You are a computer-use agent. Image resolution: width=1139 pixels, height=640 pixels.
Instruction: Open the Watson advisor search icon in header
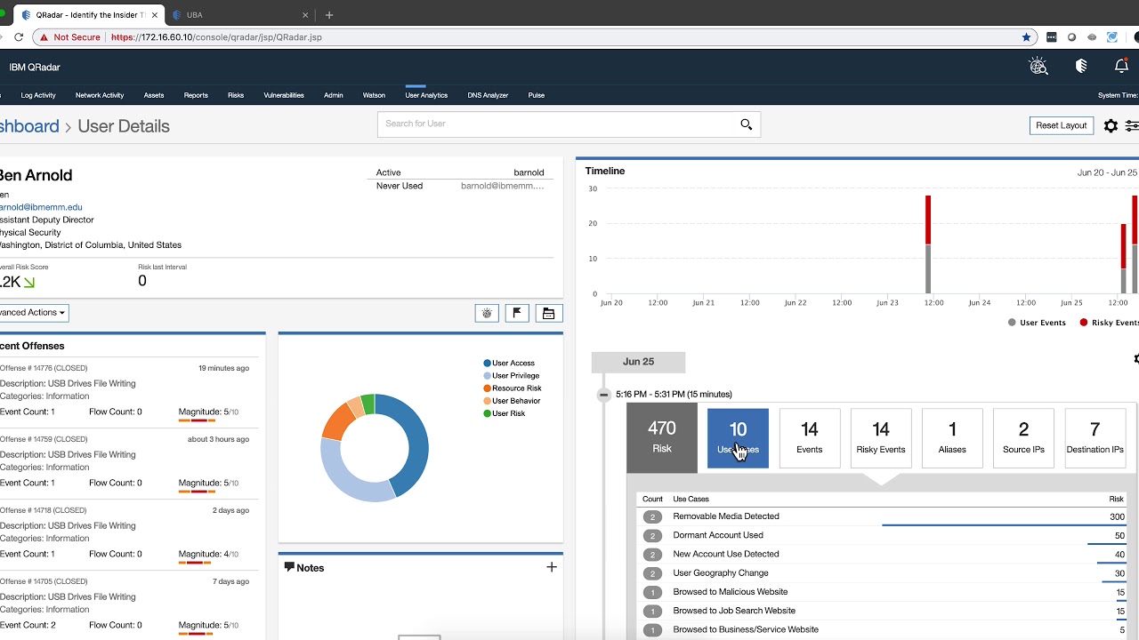(1038, 67)
